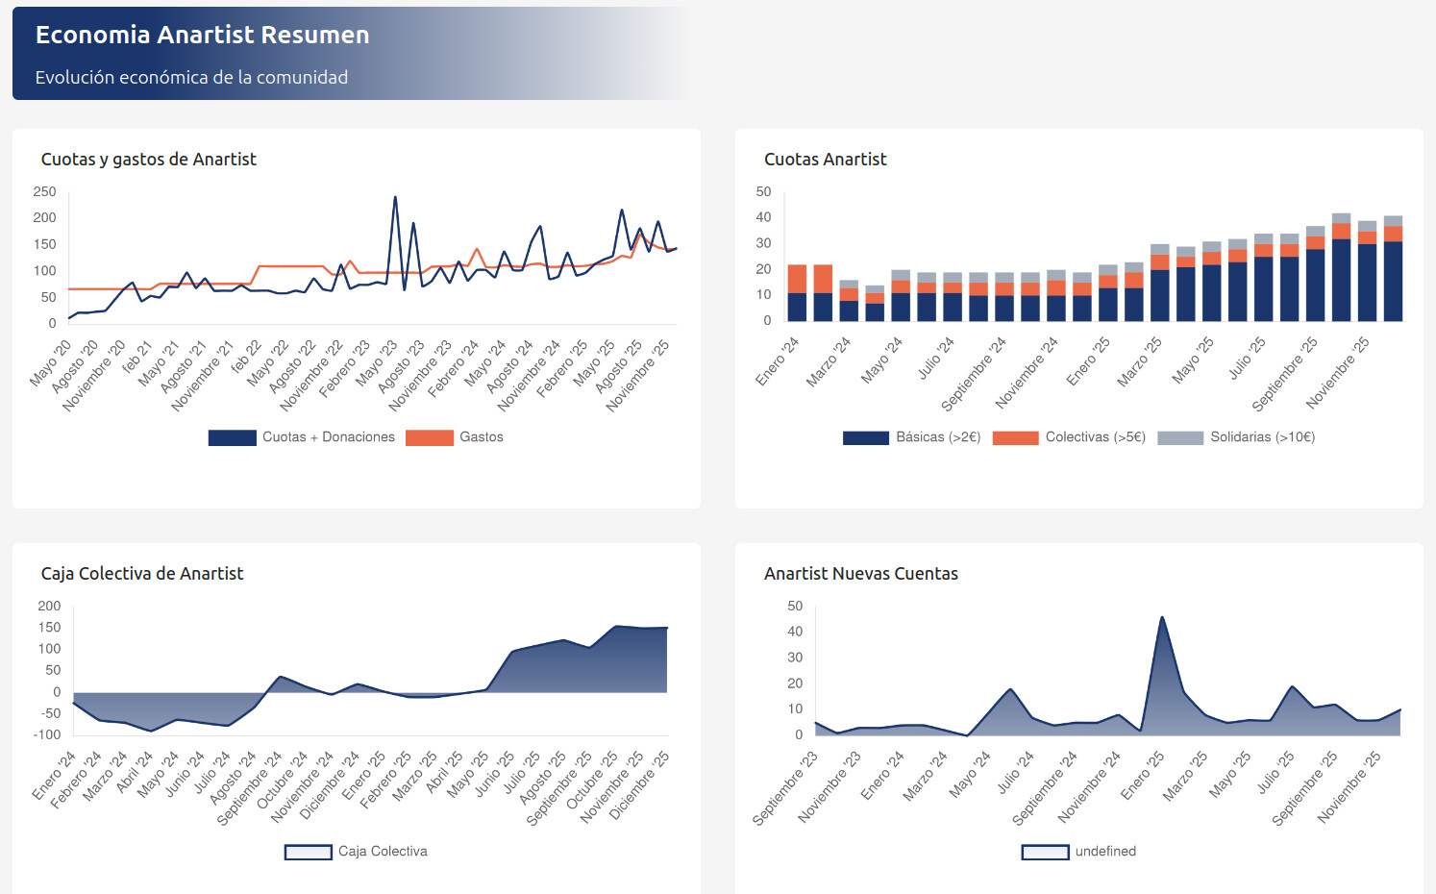
Task: Click the Anartist Nuevas Cuentas title
Action: tap(860, 574)
